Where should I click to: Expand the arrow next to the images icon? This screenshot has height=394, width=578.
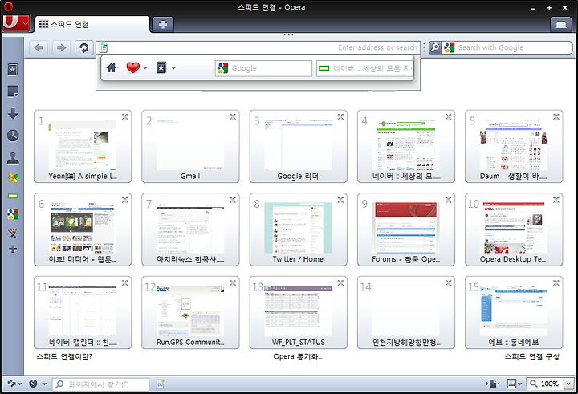click(519, 384)
